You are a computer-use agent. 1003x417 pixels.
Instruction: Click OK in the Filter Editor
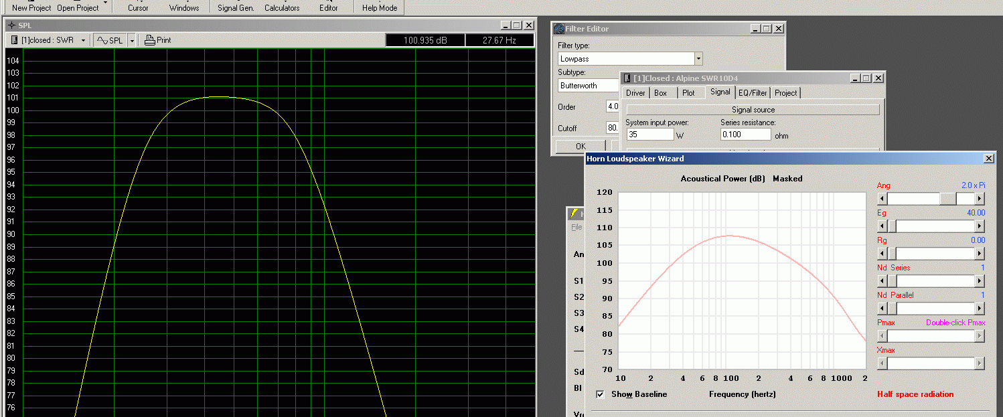[581, 147]
